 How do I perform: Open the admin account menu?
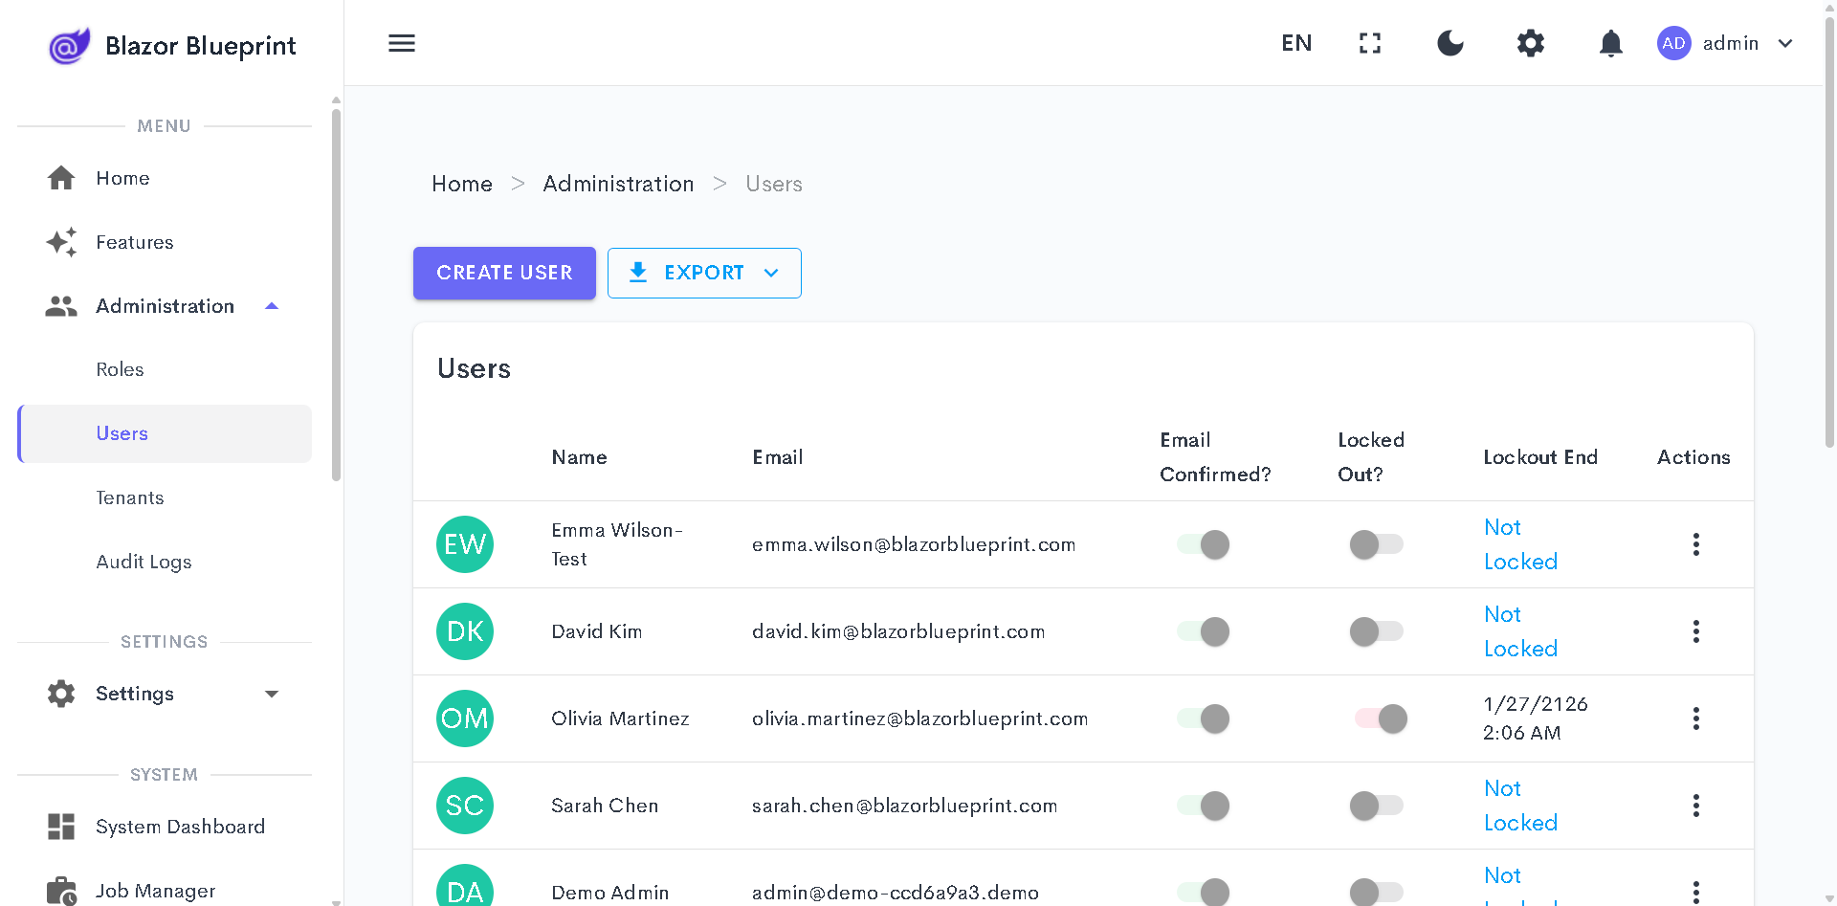click(x=1726, y=43)
